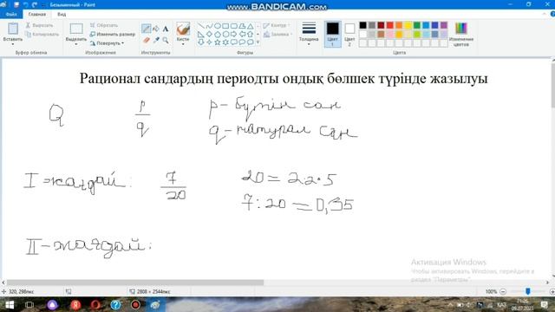Choose the down arrow shape
Screen dimensions: 555x312
200,42
